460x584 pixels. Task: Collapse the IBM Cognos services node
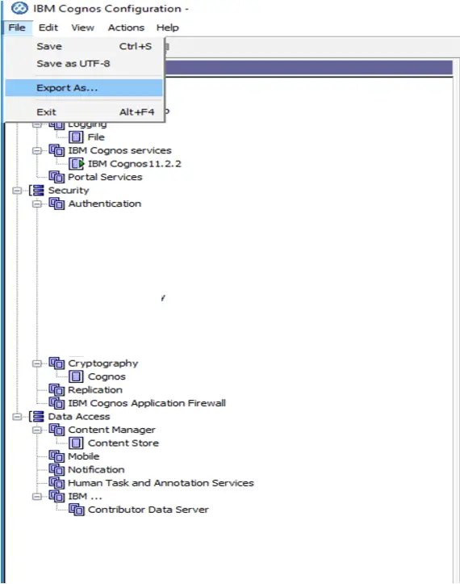pyautogui.click(x=37, y=151)
